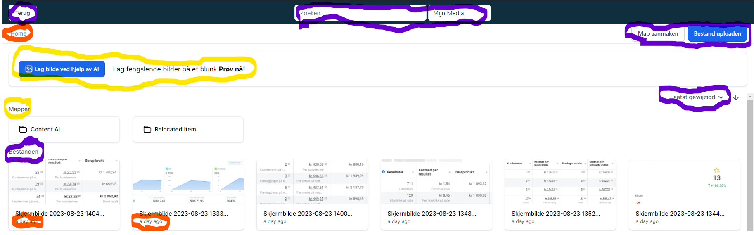Viewport: 754px width, 235px height.
Task: Toggle sort direction arrow icon
Action: coord(736,97)
